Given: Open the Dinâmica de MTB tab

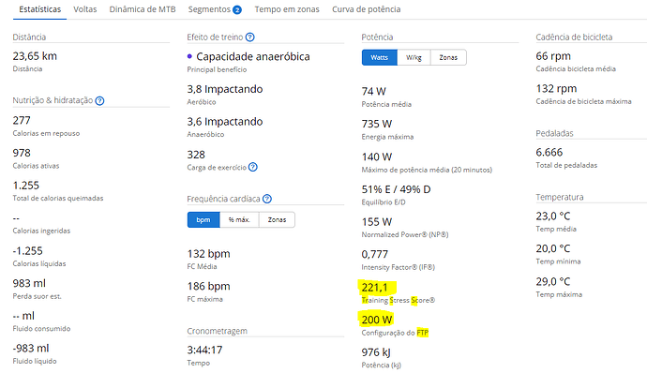Looking at the screenshot, I should [x=143, y=9].
